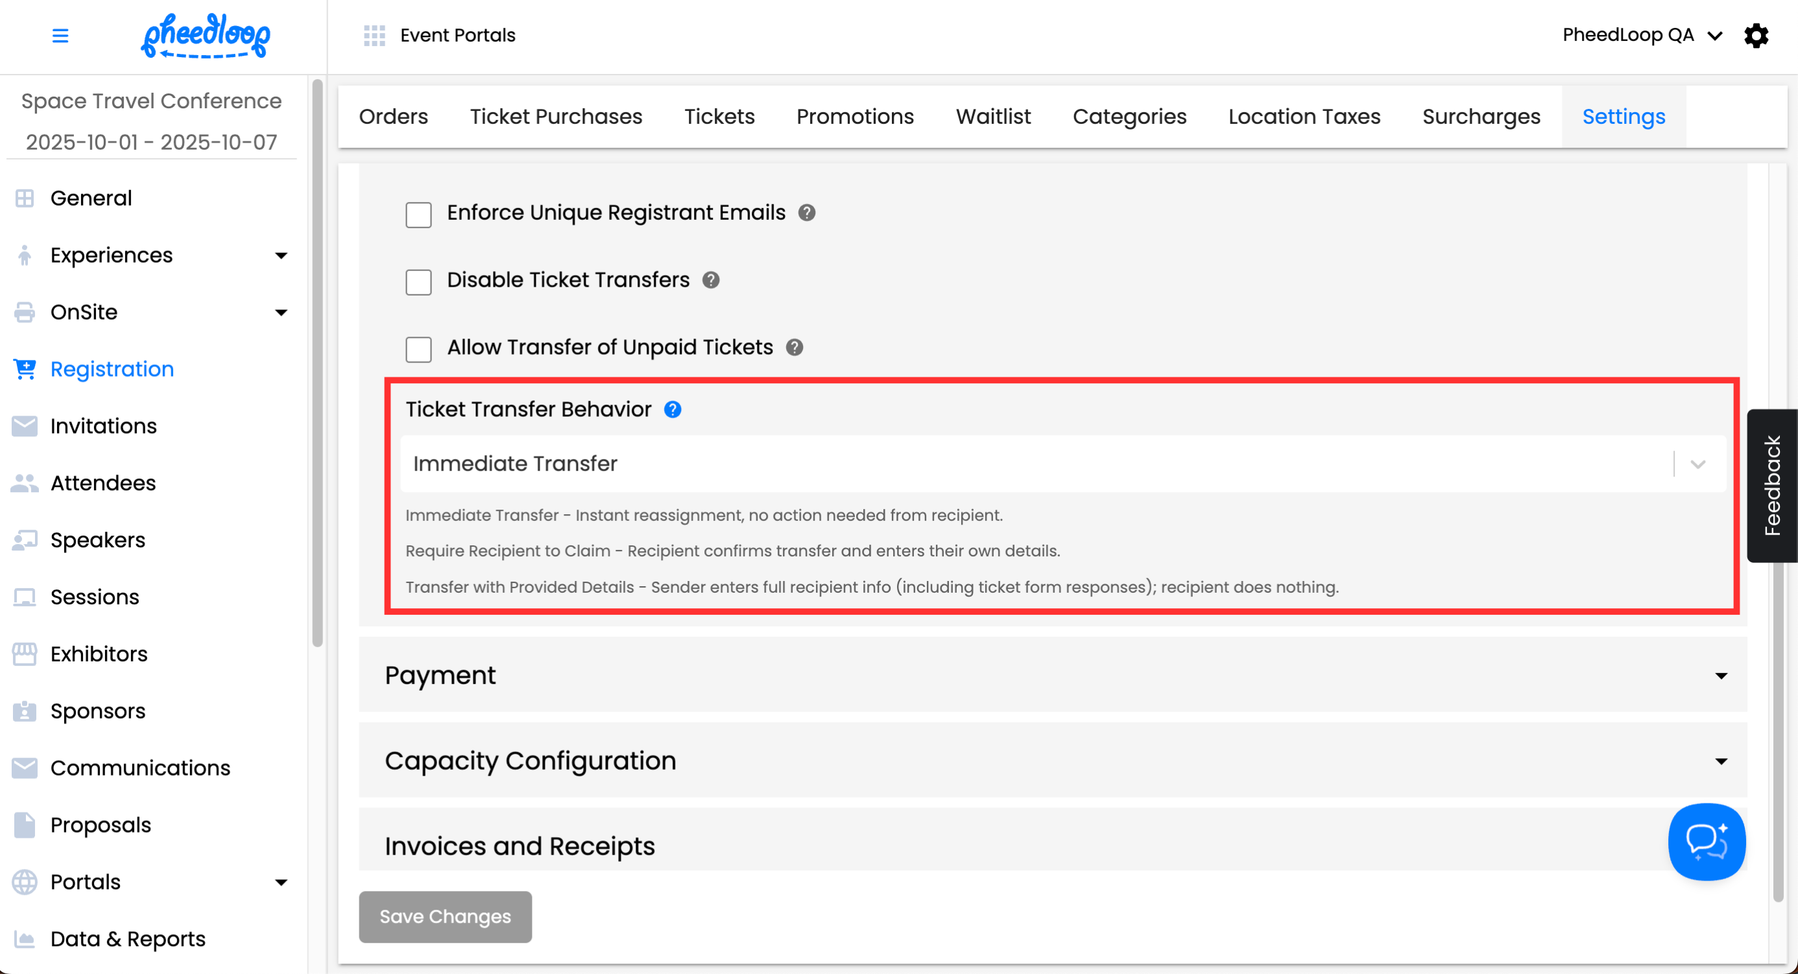Screen dimensions: 1798x974
Task: Toggle Allow Transfer of Unpaid Tickets
Action: click(418, 350)
